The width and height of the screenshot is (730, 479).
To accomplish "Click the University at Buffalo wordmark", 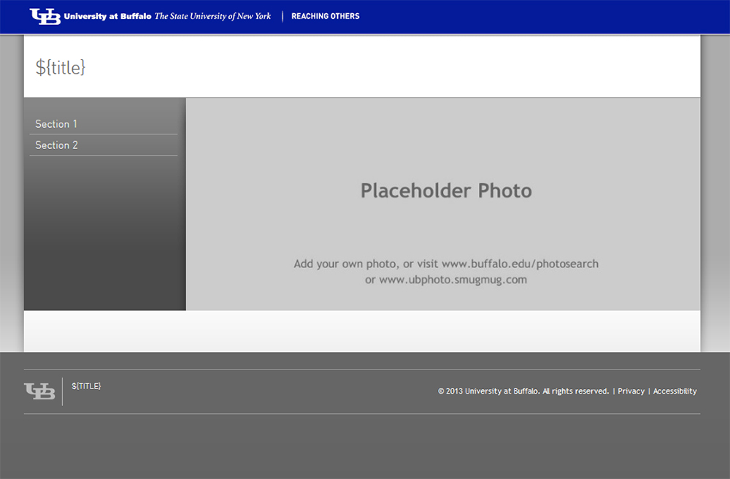I will 107,16.
